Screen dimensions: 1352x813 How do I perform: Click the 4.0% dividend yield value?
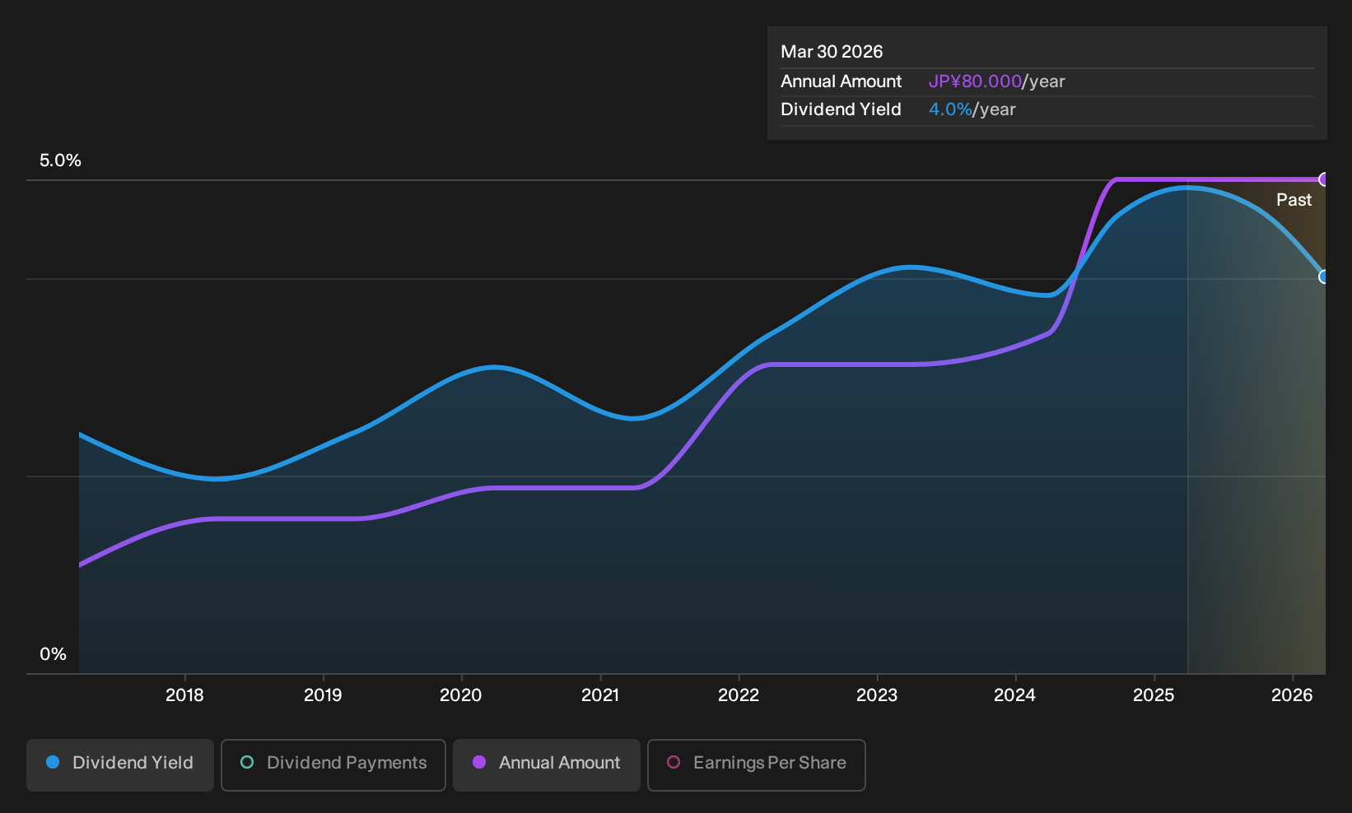pyautogui.click(x=950, y=109)
